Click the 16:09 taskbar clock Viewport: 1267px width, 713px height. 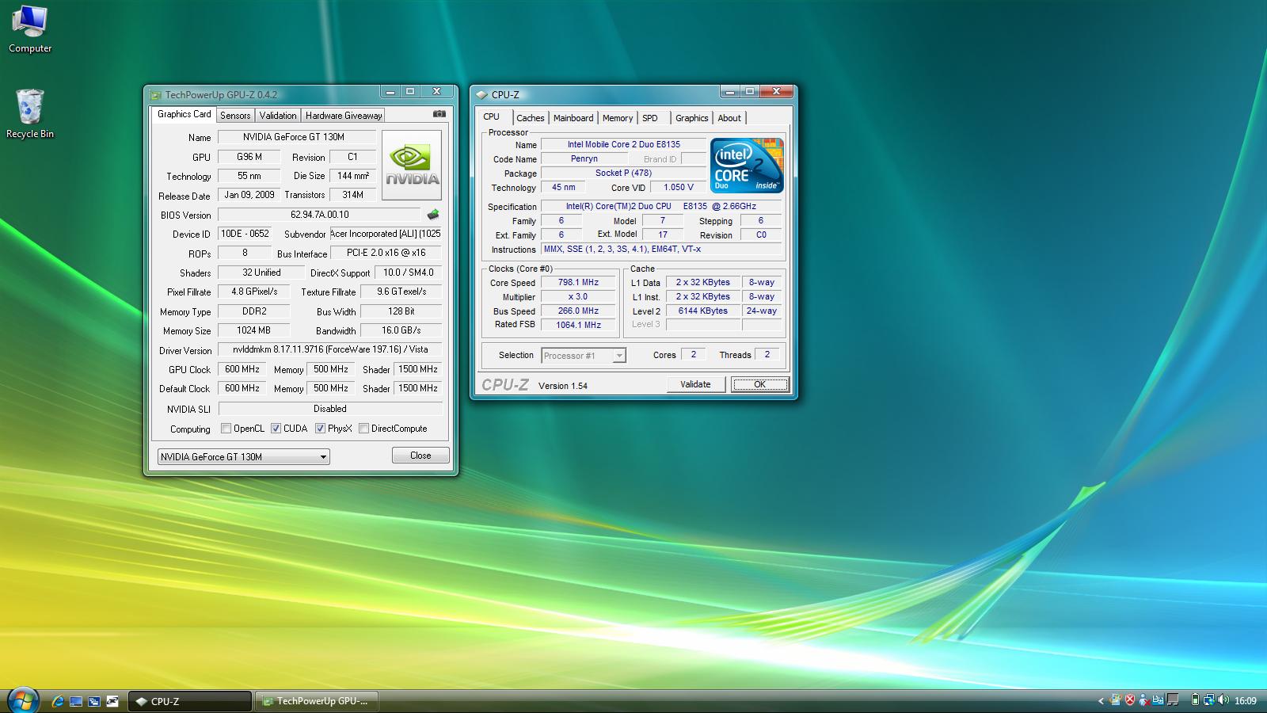click(1246, 701)
